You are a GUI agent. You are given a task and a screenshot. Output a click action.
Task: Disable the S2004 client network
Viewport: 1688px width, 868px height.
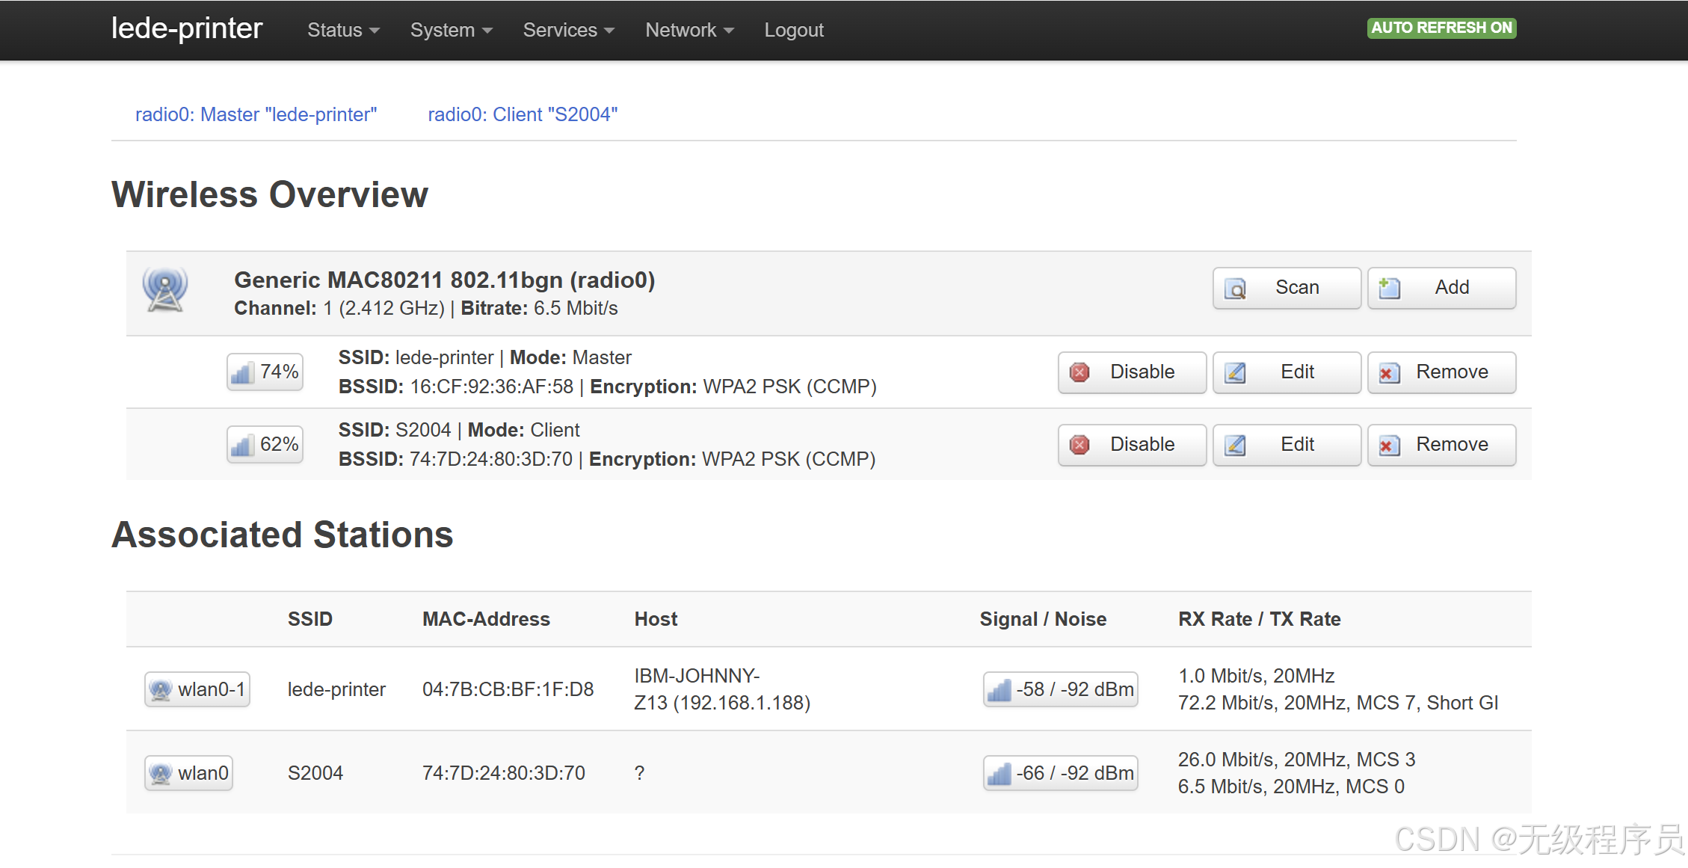click(x=1132, y=445)
